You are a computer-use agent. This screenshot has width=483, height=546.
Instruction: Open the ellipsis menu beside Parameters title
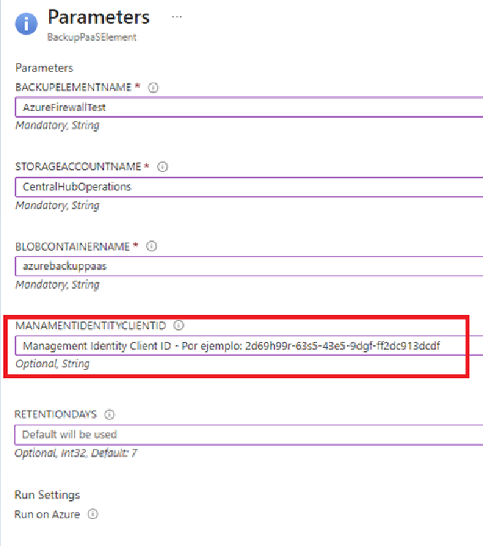[177, 17]
